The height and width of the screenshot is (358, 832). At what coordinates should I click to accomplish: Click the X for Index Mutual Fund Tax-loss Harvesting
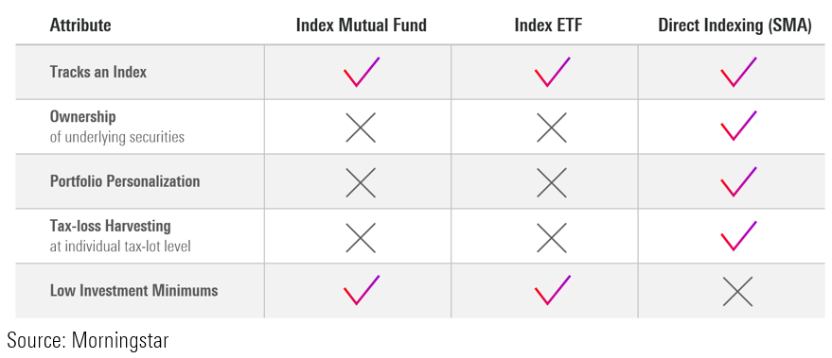361,237
